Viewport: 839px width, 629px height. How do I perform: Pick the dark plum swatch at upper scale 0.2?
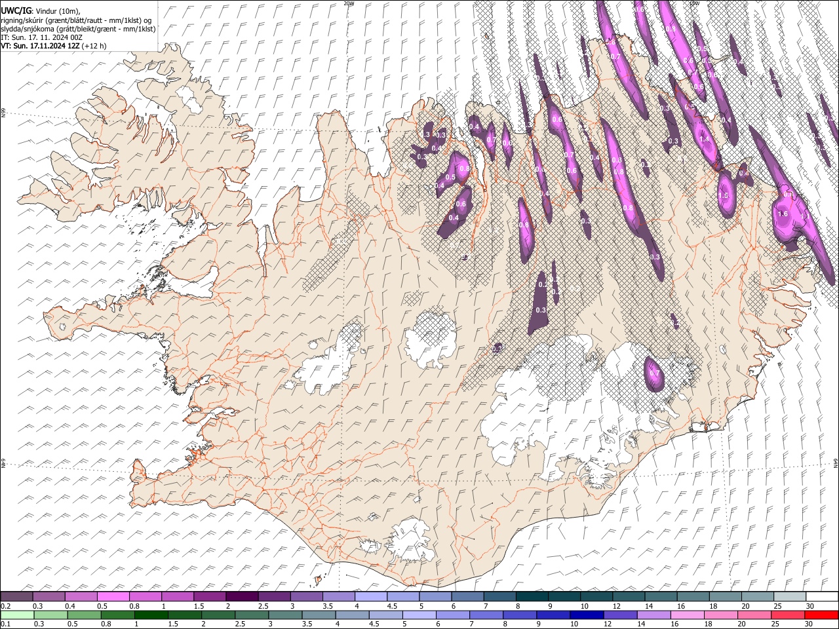pyautogui.click(x=16, y=597)
